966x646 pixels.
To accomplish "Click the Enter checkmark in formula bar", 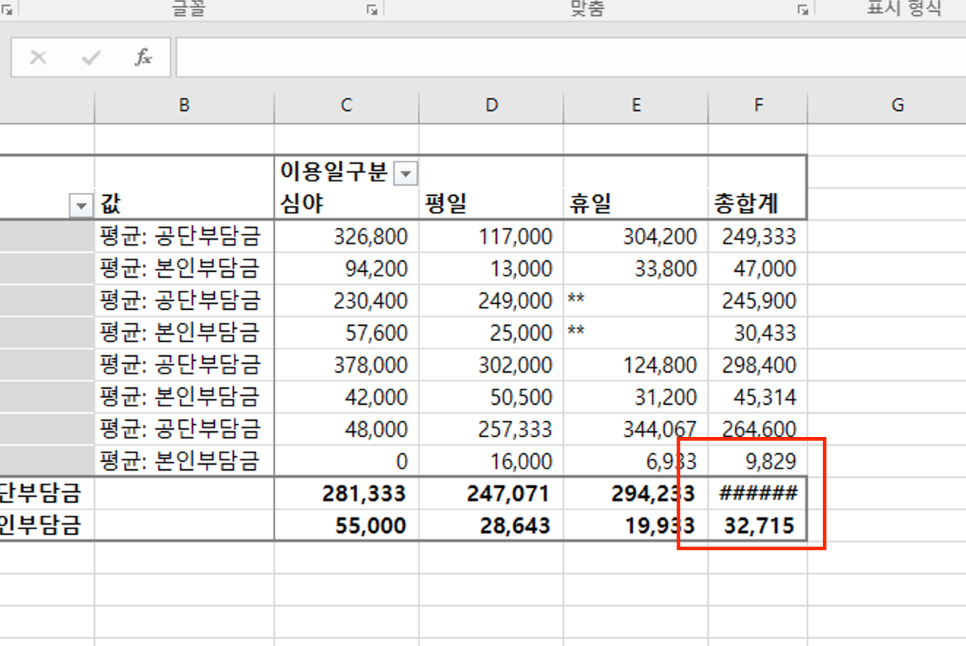I will click(x=91, y=58).
